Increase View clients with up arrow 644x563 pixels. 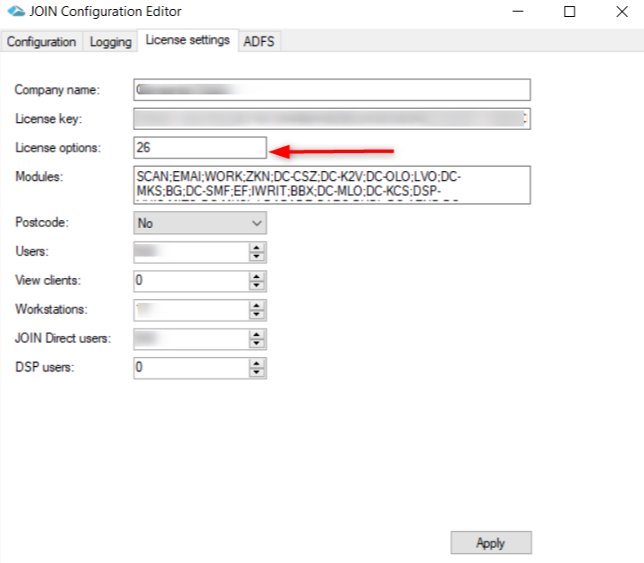click(x=257, y=276)
